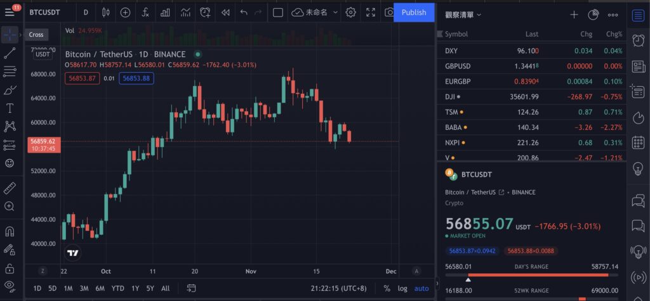
Task: Redo the last chart action
Action: pos(258,13)
